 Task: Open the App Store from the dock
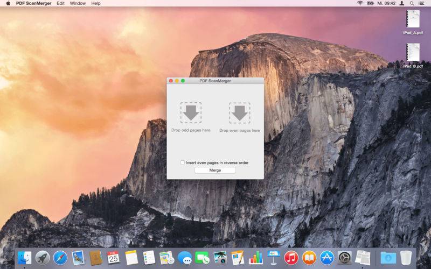point(326,258)
